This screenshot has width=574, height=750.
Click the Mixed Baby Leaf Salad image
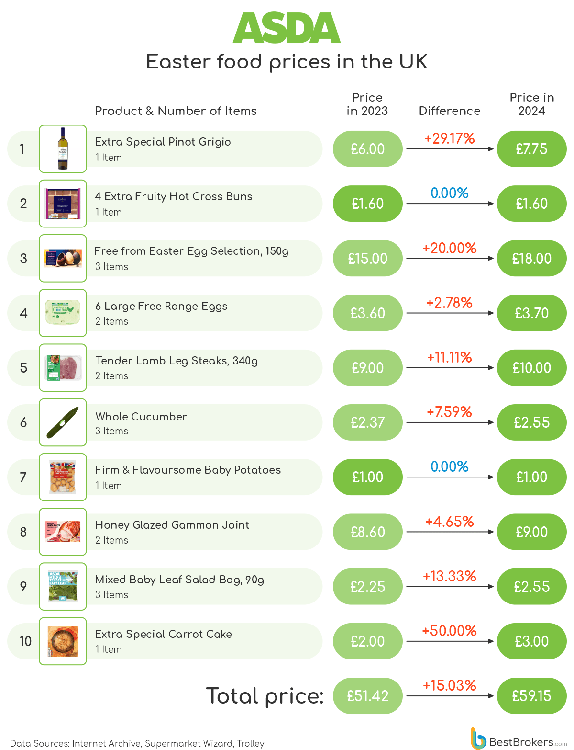point(63,586)
